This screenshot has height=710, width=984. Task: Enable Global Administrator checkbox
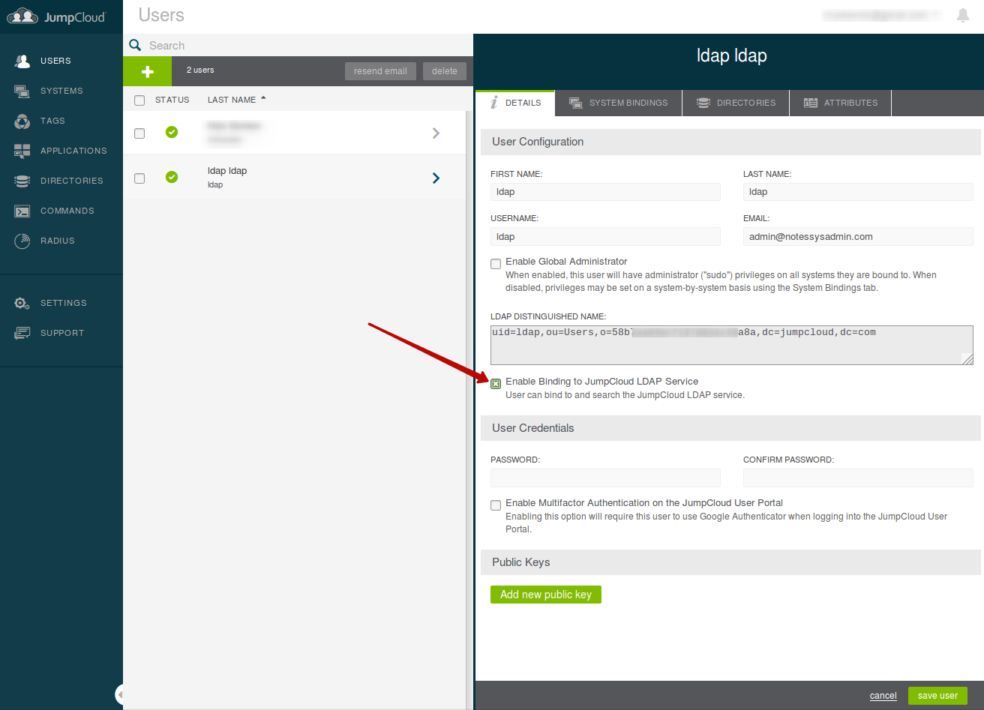[x=496, y=264]
